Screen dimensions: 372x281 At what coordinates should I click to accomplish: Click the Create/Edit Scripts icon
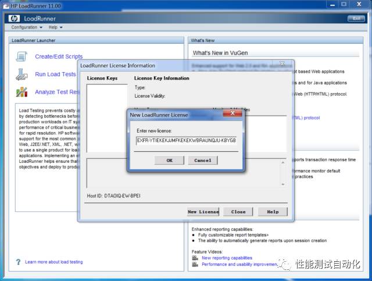(22, 56)
